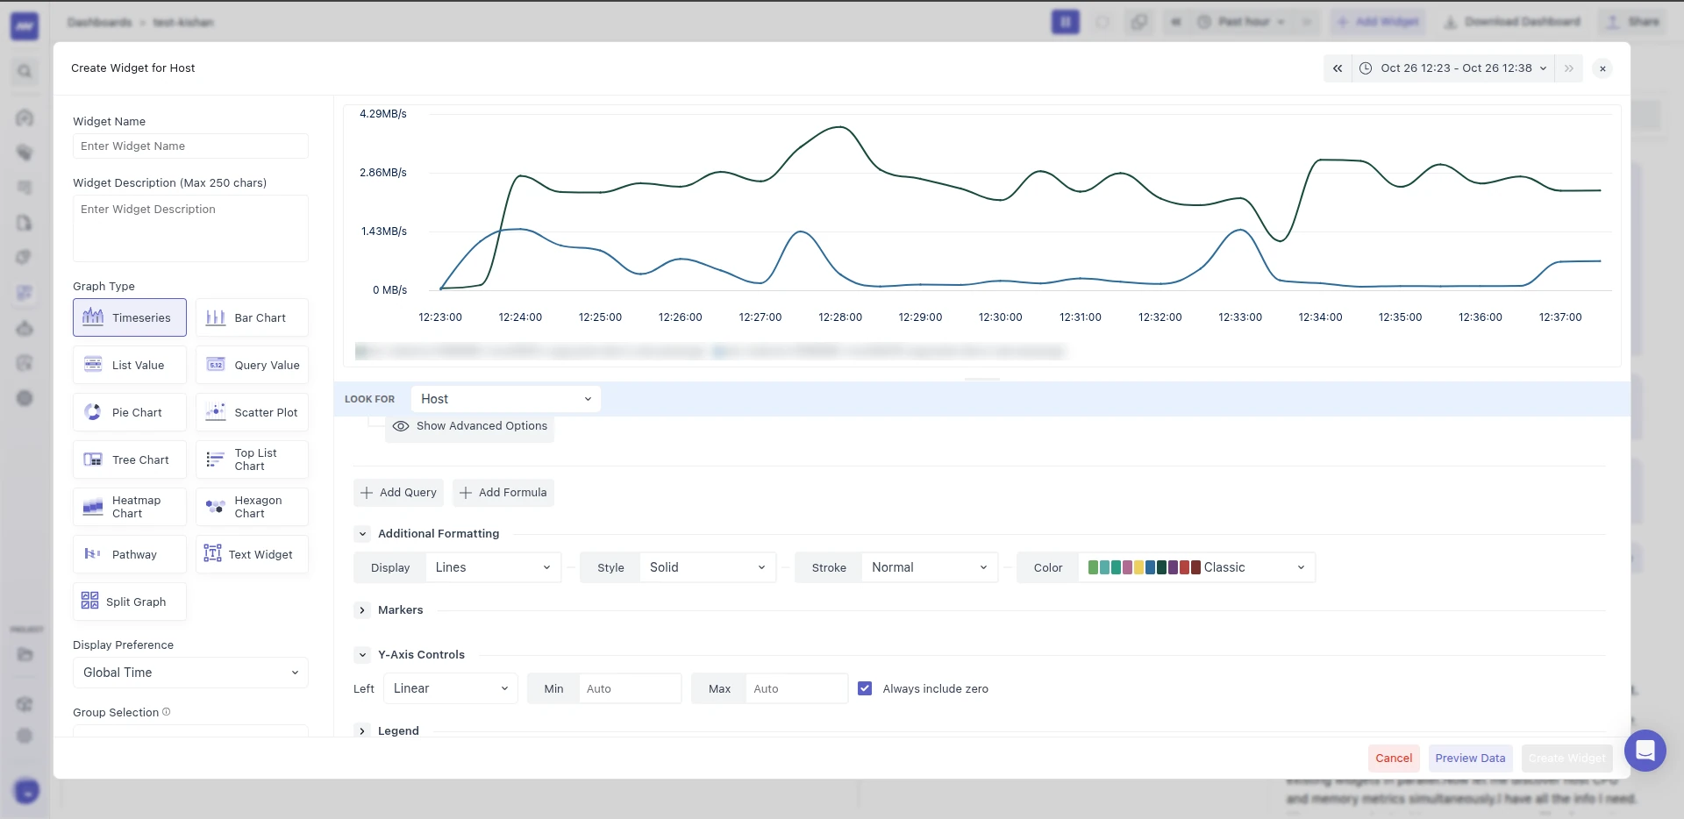Cancel the widget creation
This screenshot has height=819, width=1684.
[1394, 758]
